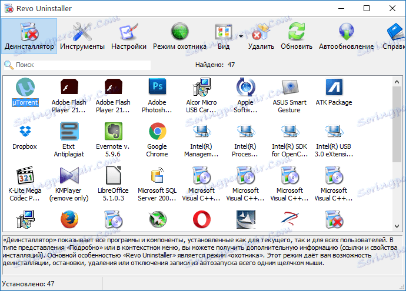
Task: Select ASUS Smart Gesture entry
Action: coord(289,96)
